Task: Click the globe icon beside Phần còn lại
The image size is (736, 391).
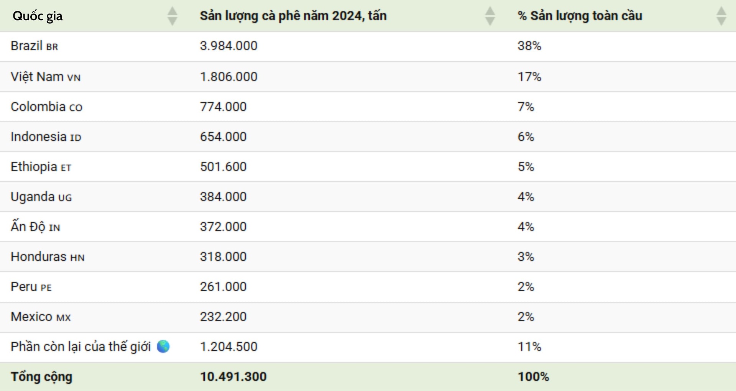Action: (x=163, y=347)
